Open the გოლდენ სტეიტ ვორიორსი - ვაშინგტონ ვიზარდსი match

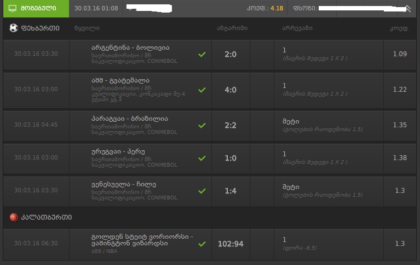pos(142,240)
